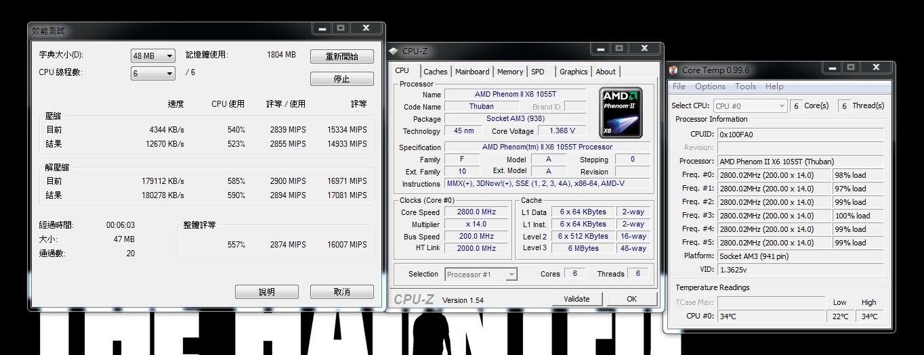This screenshot has height=355, width=924.
Task: Click the CPU-Z title bar app icon
Action: 394,51
